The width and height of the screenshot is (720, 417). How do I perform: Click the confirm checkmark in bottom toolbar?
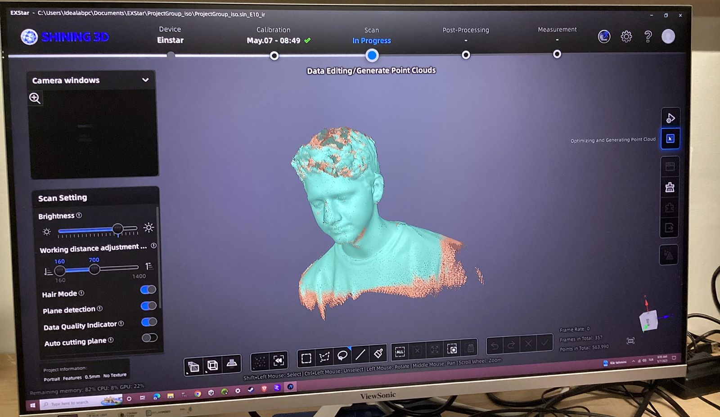[544, 343]
